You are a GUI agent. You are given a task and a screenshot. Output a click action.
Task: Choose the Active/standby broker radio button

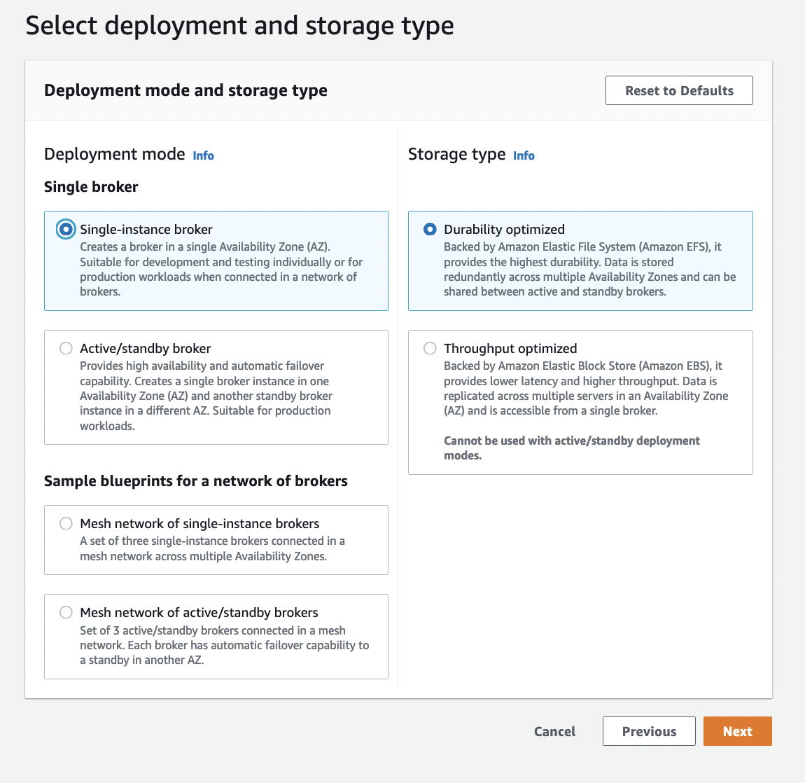[x=66, y=348]
